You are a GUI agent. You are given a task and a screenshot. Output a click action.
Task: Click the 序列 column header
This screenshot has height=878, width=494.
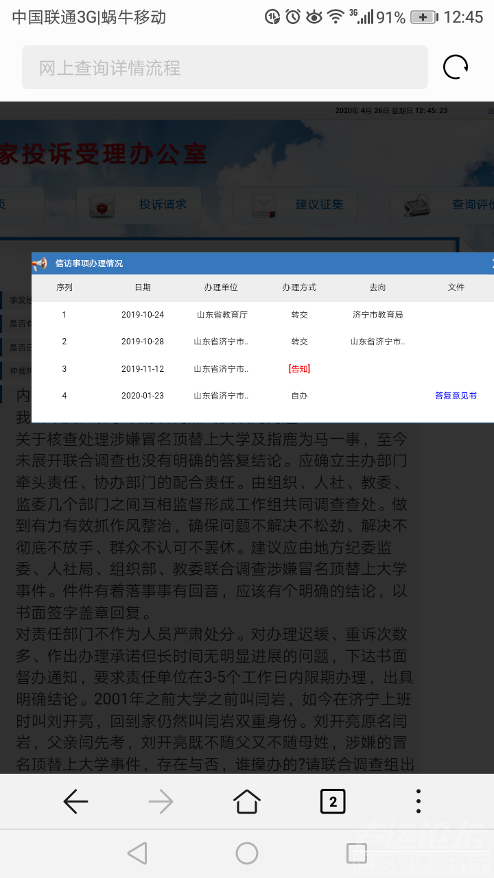(x=64, y=287)
